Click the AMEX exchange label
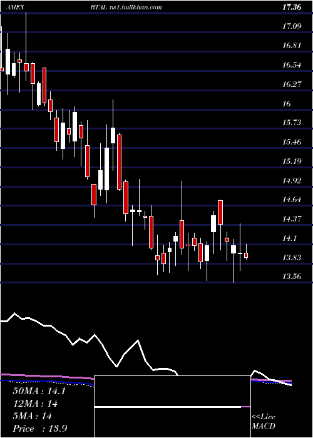Image resolution: width=313 pixels, height=438 pixels. (x=15, y=8)
